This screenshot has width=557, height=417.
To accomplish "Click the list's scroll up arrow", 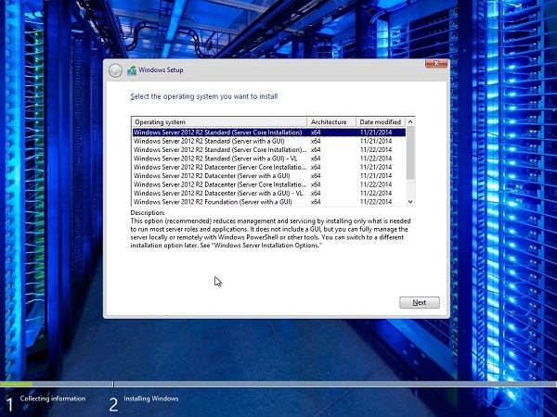I will [410, 122].
